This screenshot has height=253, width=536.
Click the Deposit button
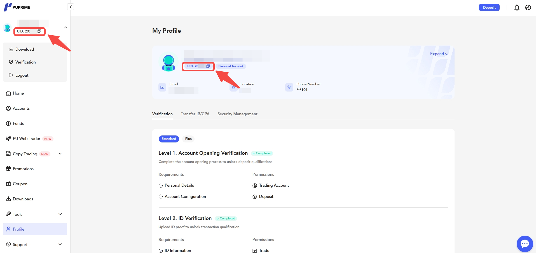[489, 8]
